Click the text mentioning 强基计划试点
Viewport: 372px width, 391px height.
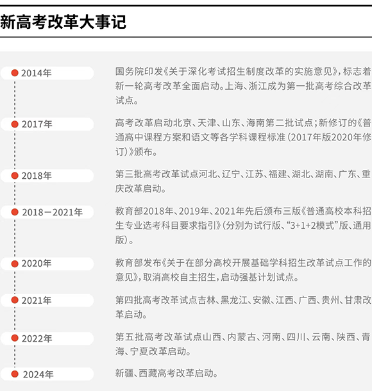(x=243, y=270)
